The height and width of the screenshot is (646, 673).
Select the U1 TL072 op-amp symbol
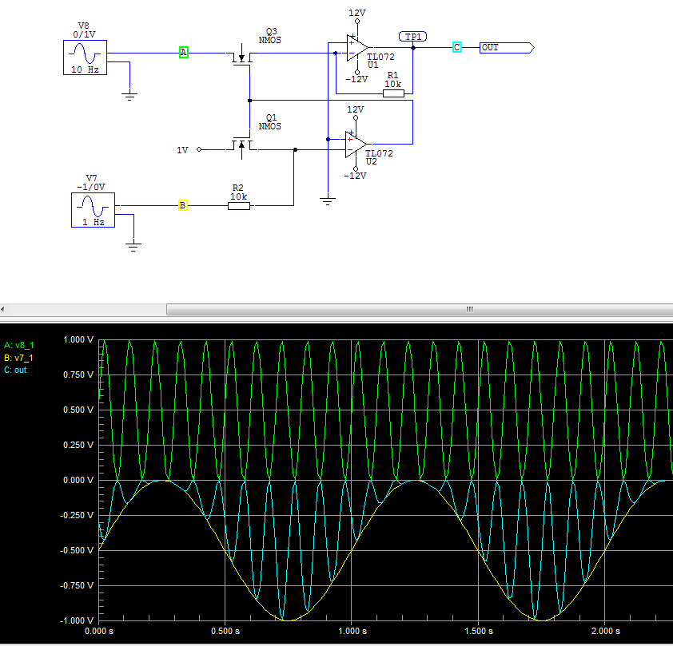coord(356,48)
